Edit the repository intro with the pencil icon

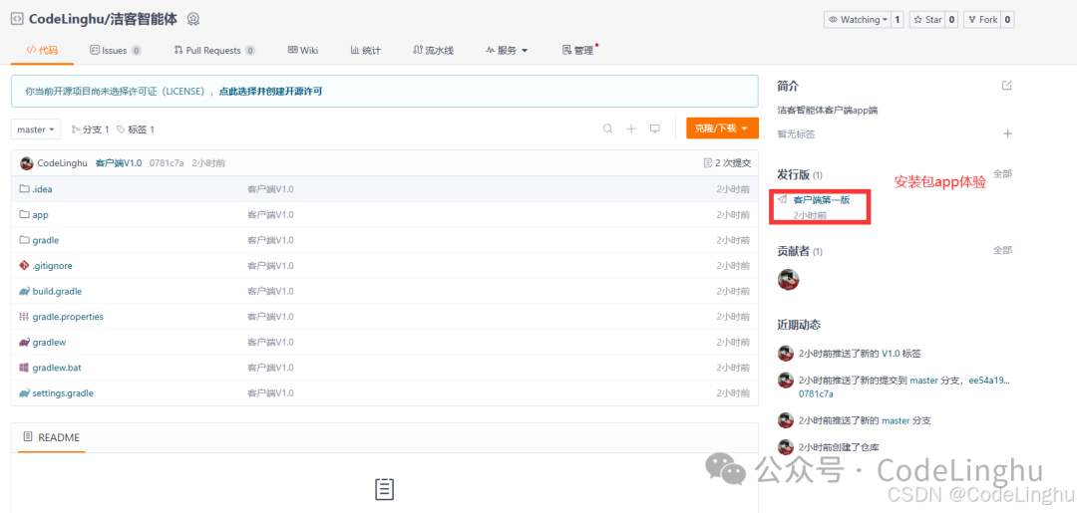point(1007,86)
